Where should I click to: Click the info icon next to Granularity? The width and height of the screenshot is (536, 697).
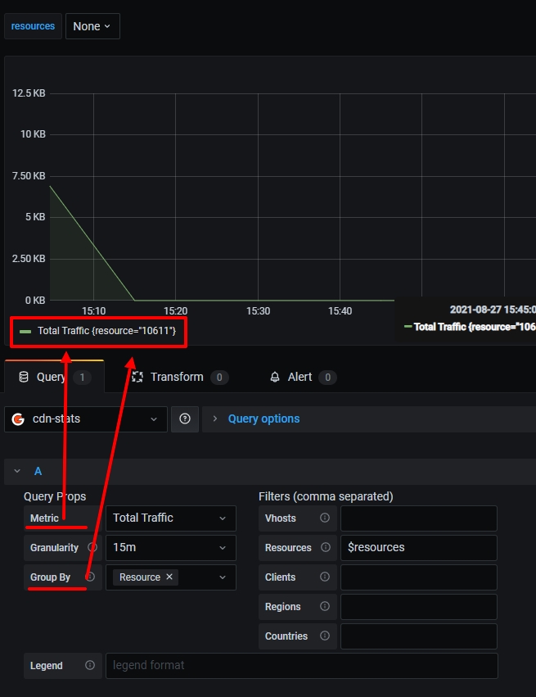pyautogui.click(x=92, y=548)
